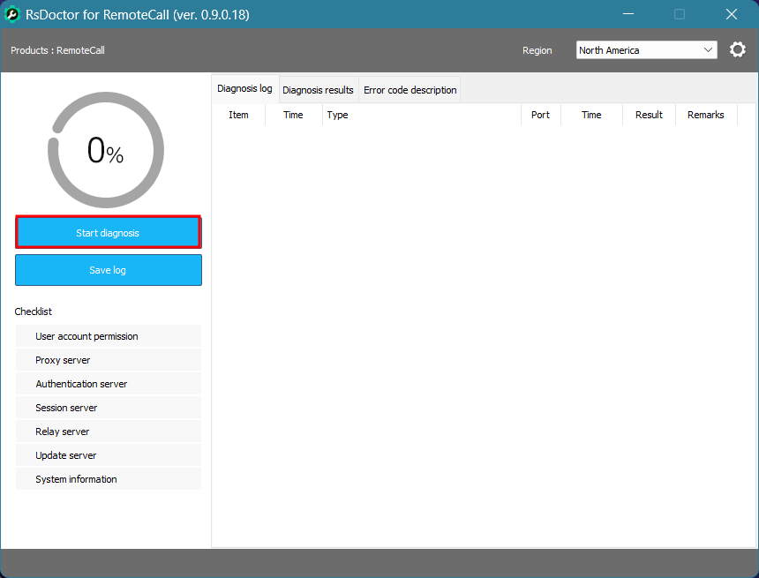This screenshot has width=759, height=578.
Task: Click the Type column header
Action: point(422,115)
